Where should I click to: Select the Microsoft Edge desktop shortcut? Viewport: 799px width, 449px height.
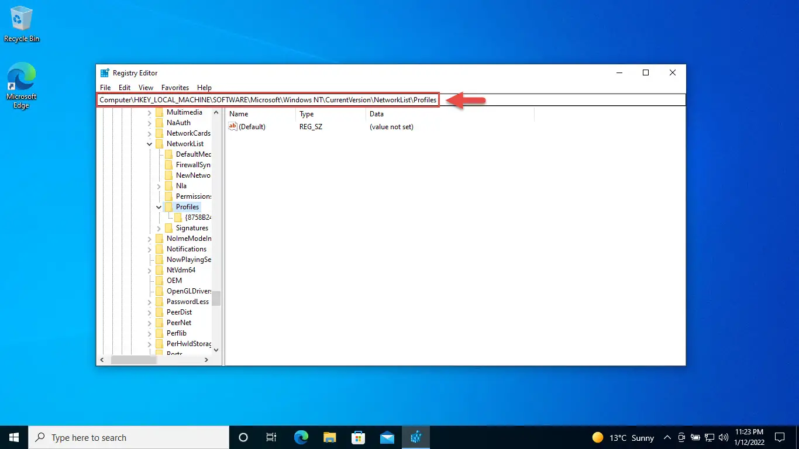pyautogui.click(x=22, y=86)
